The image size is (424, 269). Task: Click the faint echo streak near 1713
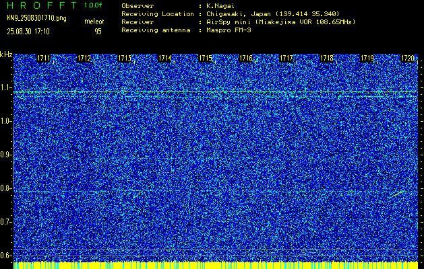pyautogui.click(x=138, y=194)
